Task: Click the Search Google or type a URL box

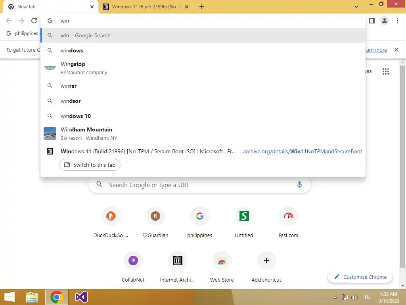Action: point(199,185)
